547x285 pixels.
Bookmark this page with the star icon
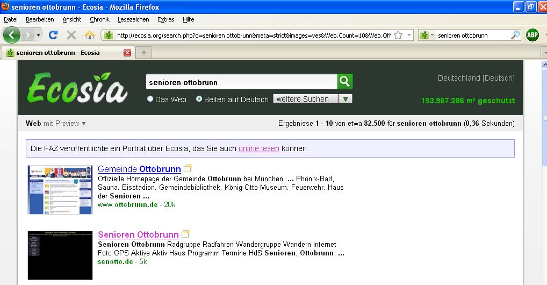coord(398,35)
